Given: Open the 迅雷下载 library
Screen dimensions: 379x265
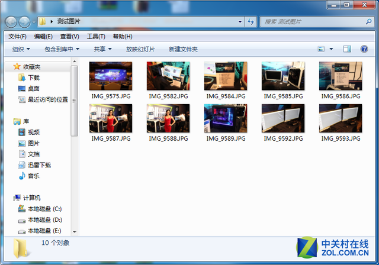Looking at the screenshot, I should pyautogui.click(x=39, y=165).
